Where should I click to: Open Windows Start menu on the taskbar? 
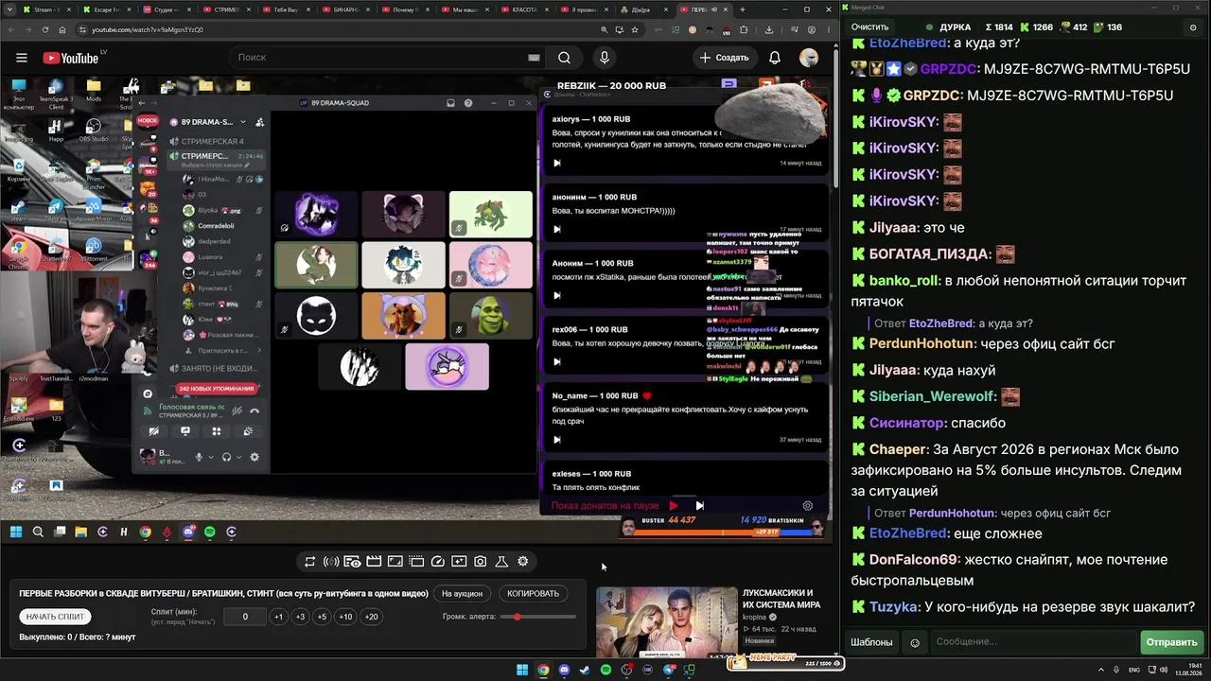[522, 671]
